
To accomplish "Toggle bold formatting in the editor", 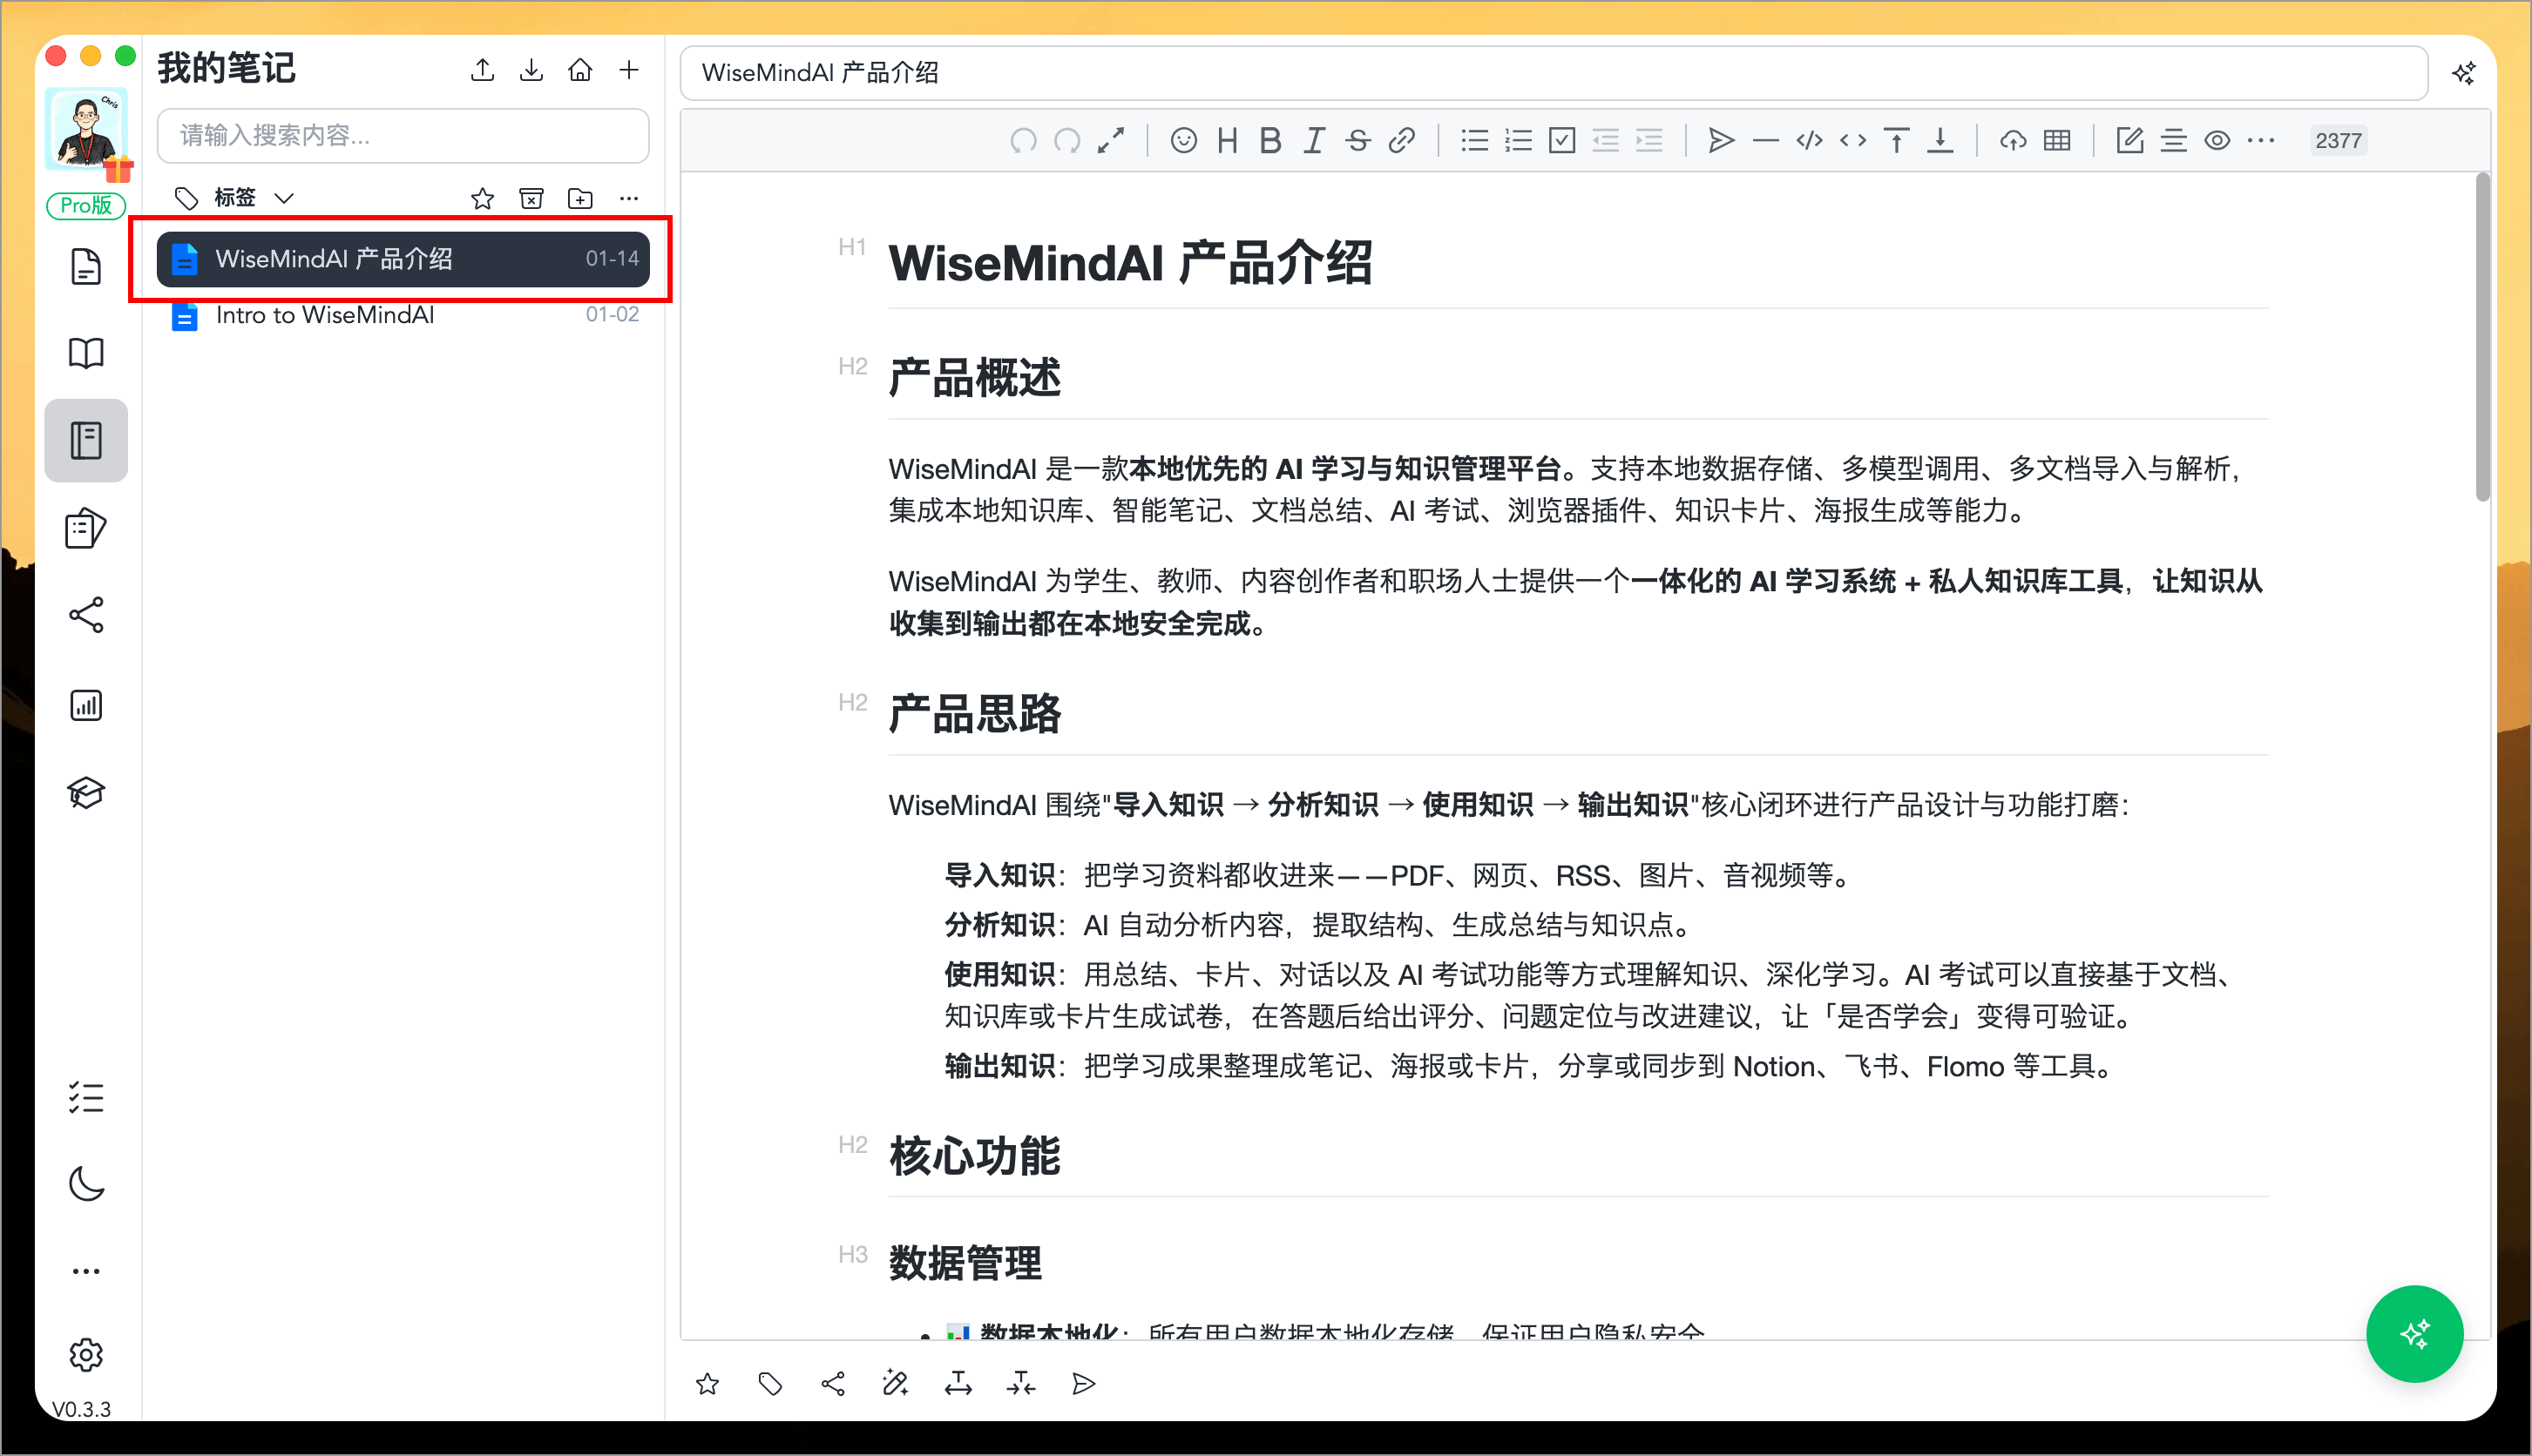I will (1269, 140).
